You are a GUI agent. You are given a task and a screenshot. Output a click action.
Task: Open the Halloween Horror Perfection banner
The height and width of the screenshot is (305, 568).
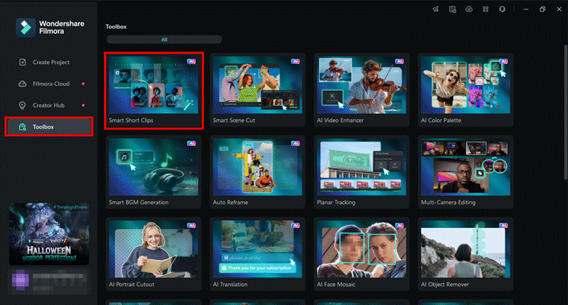pos(49,234)
